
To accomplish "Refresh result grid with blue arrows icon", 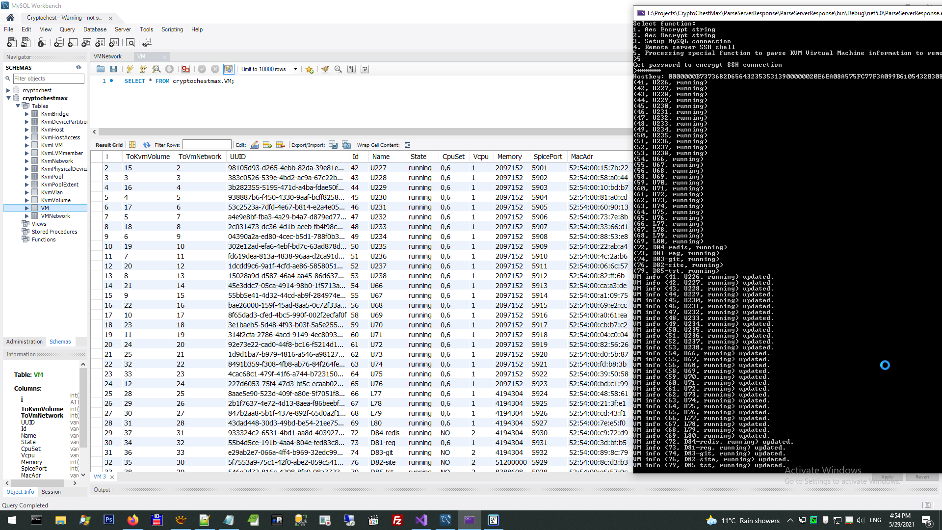I will point(146,145).
